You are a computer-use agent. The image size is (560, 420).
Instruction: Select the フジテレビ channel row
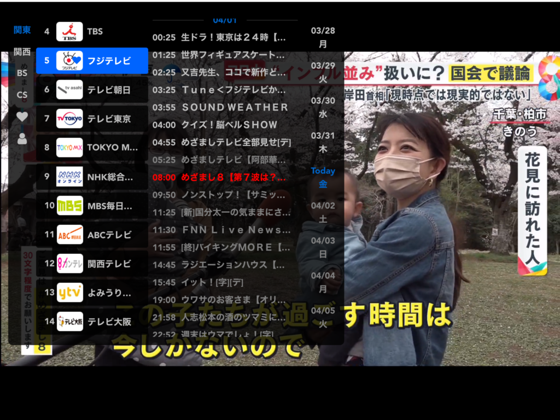click(x=92, y=61)
